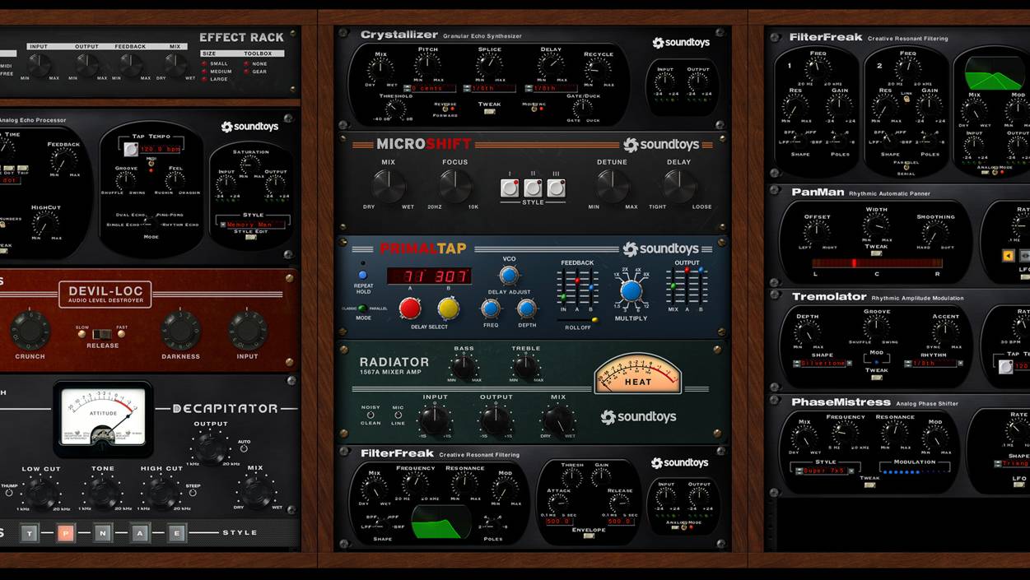Image resolution: width=1030 pixels, height=580 pixels.
Task: Click PrimalTap yellow Delay Select knob
Action: (x=449, y=309)
